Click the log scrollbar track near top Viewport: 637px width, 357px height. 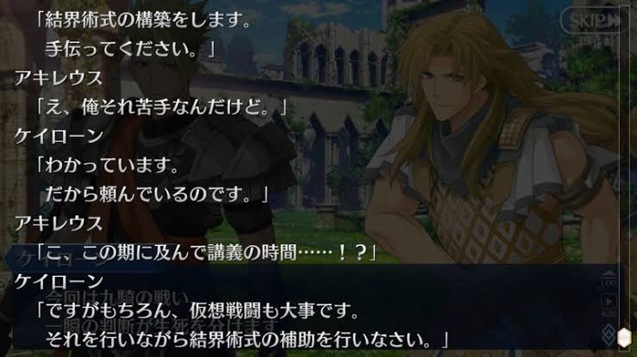click(x=624, y=24)
